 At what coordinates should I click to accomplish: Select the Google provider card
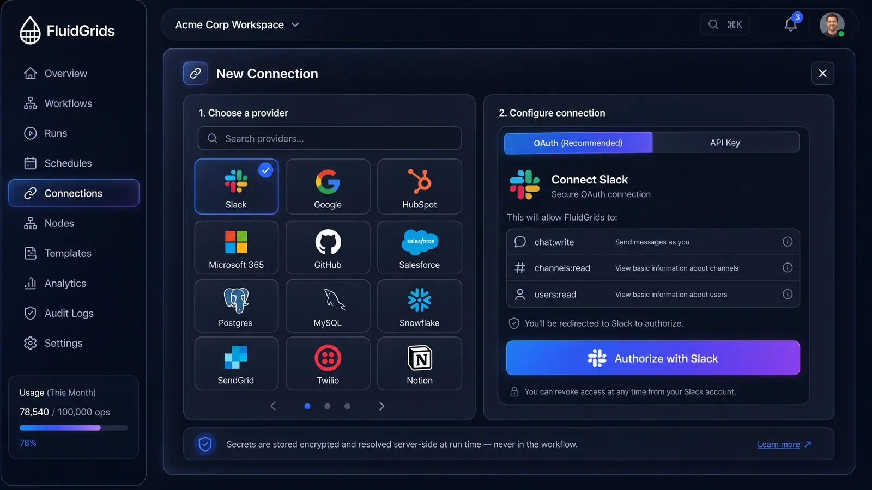(328, 186)
